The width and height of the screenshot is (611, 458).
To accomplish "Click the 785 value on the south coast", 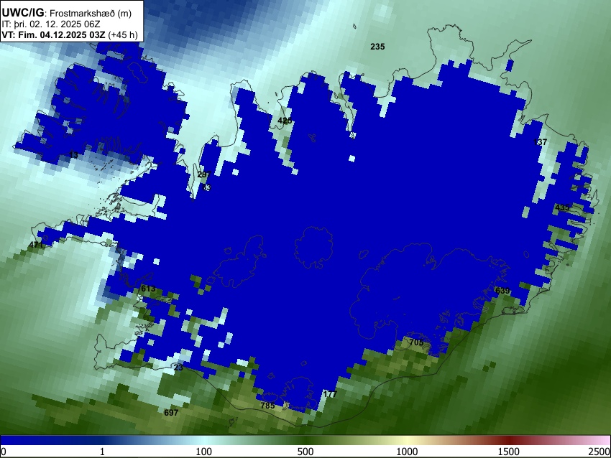I will (x=267, y=406).
